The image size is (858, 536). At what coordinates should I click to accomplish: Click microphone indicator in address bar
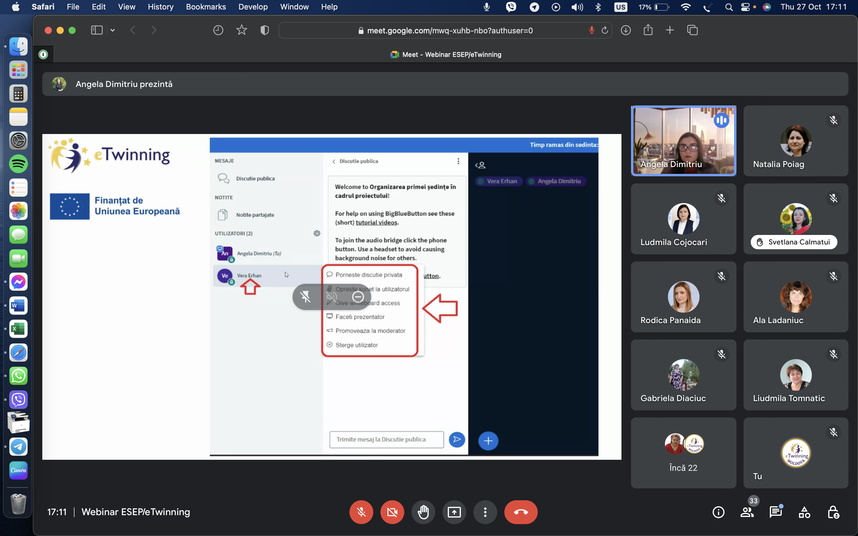coord(591,30)
